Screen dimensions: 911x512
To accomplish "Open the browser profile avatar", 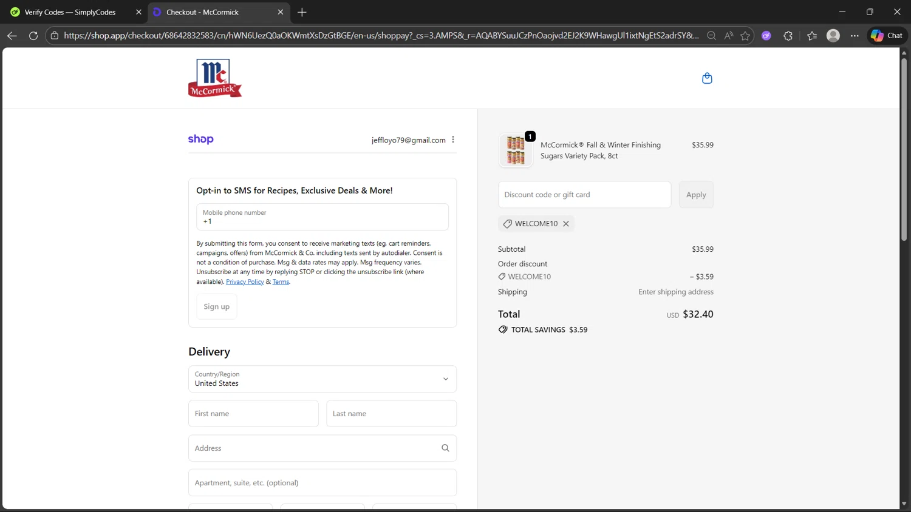I will click(833, 36).
